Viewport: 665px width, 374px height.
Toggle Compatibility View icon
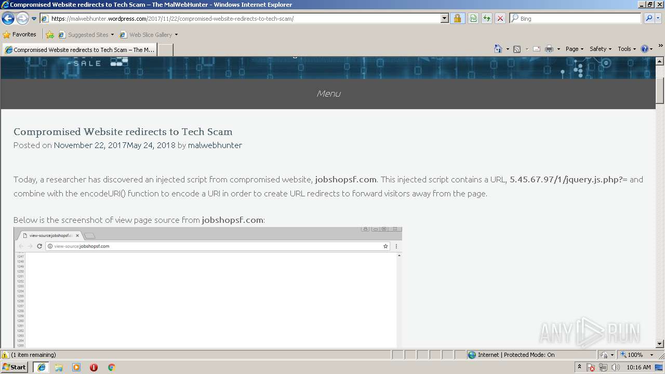[x=473, y=19]
